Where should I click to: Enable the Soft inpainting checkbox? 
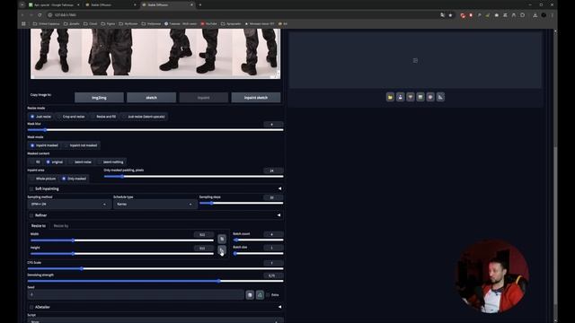[x=31, y=189]
